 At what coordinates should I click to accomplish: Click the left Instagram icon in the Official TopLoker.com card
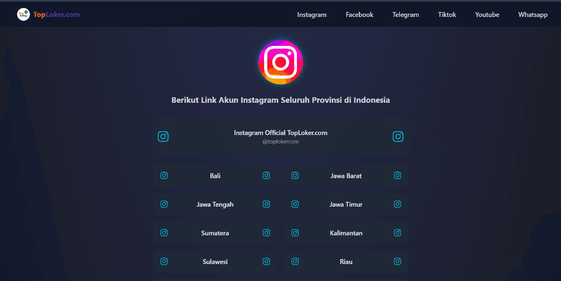(163, 136)
